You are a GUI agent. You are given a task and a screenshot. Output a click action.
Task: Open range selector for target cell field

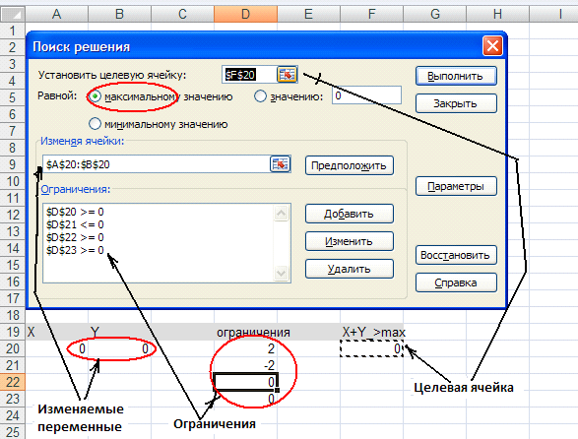(x=287, y=75)
